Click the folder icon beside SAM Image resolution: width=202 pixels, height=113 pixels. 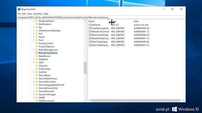pos(37,62)
